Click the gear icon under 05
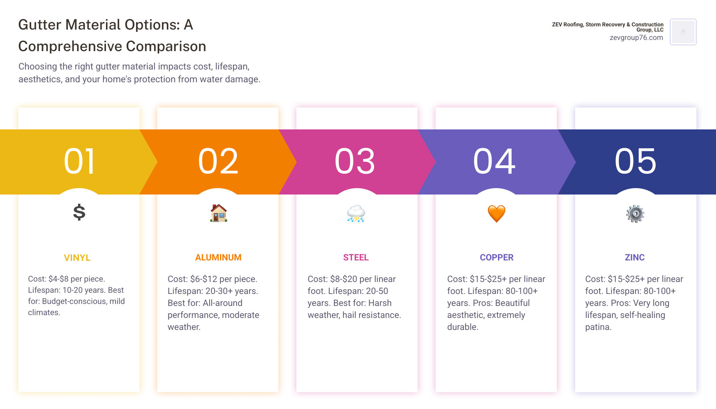The width and height of the screenshot is (716, 409). coord(635,214)
